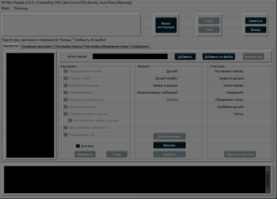Click the top Старт button
This screenshot has width=277, height=199.
pos(209,21)
